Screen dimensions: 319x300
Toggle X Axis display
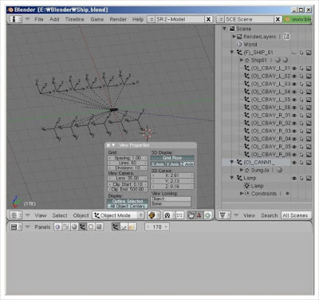[158, 164]
